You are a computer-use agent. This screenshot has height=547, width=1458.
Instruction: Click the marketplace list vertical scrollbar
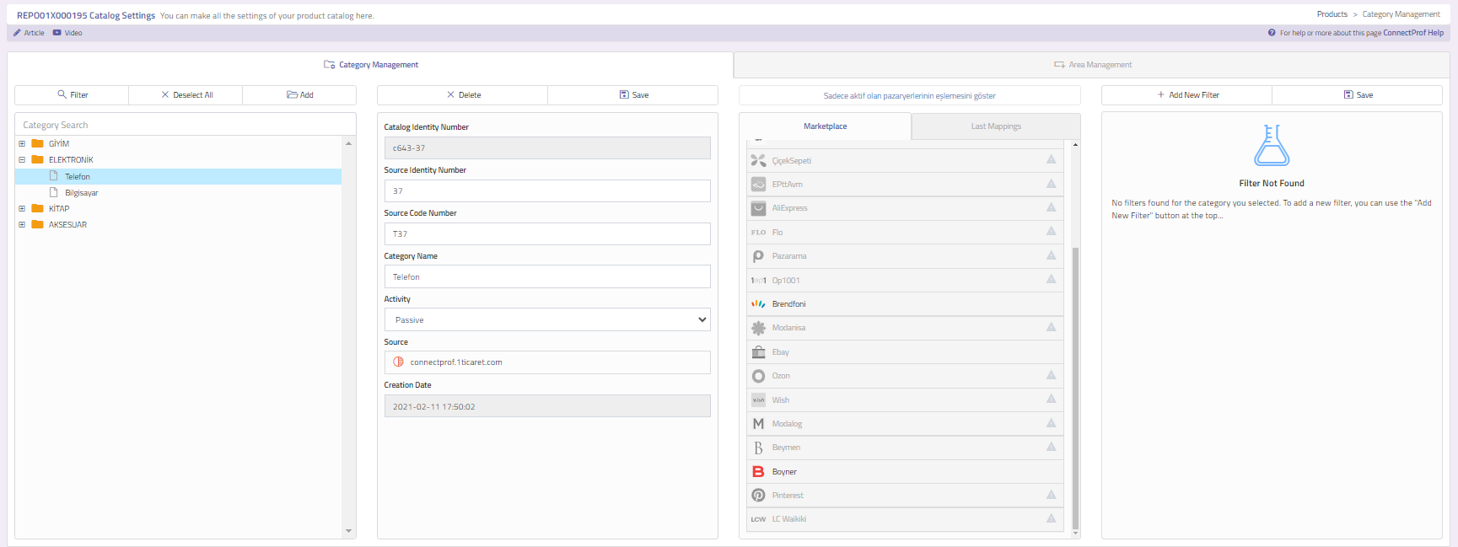[1075, 388]
